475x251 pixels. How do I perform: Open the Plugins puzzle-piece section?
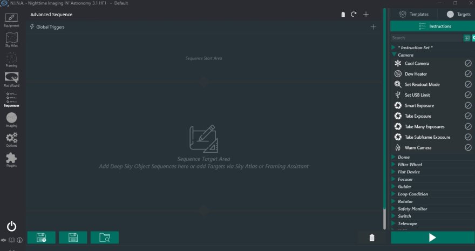point(11,160)
